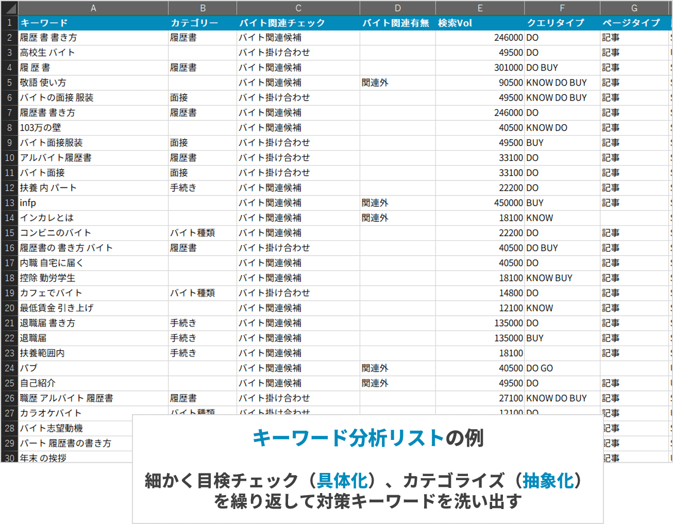
Task: Select the 18100 volume in 扶養範囲内 row
Action: click(x=480, y=353)
